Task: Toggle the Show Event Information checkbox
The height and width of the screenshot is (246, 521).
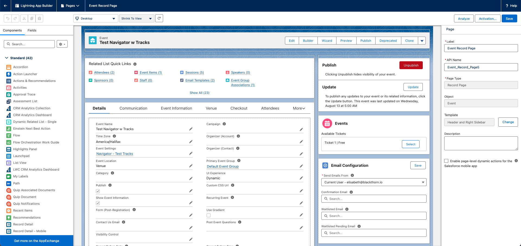Action: 98,203
